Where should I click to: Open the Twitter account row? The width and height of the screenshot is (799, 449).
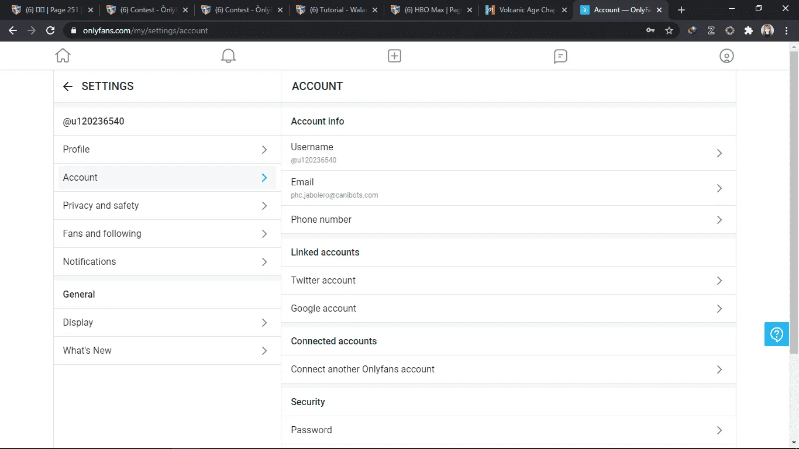508,281
